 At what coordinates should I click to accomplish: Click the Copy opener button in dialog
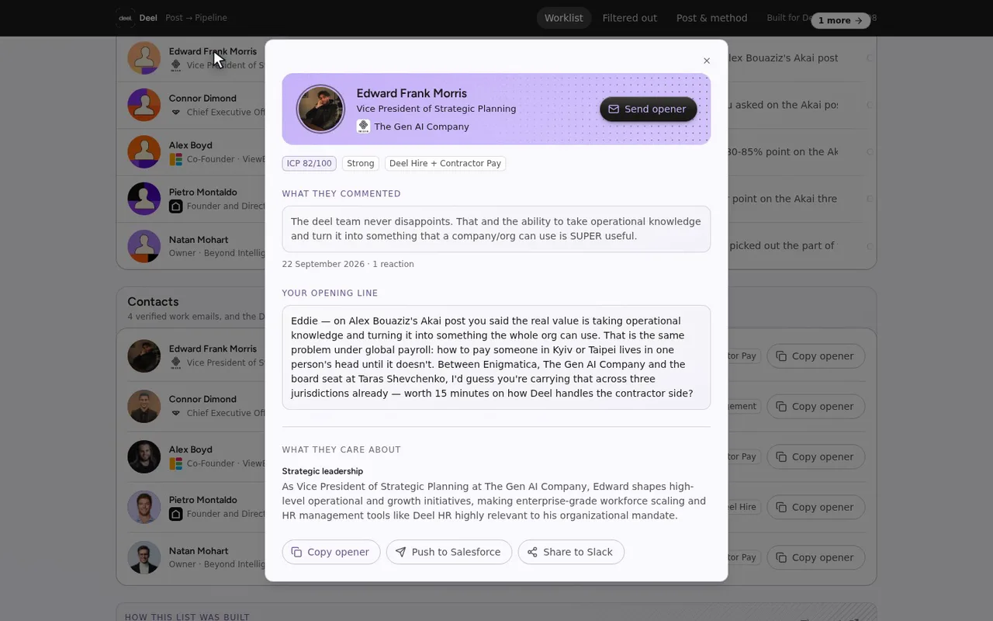331,552
